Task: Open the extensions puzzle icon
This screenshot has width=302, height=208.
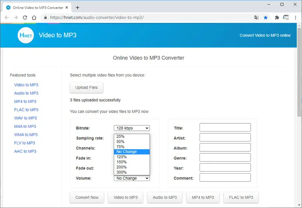Action: pyautogui.click(x=277, y=18)
